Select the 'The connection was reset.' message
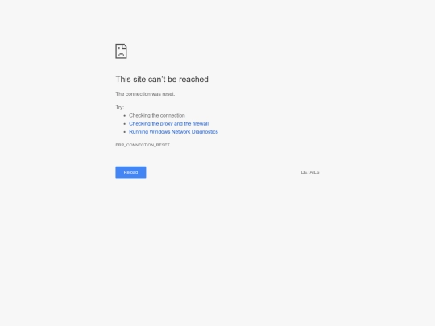 coord(145,94)
